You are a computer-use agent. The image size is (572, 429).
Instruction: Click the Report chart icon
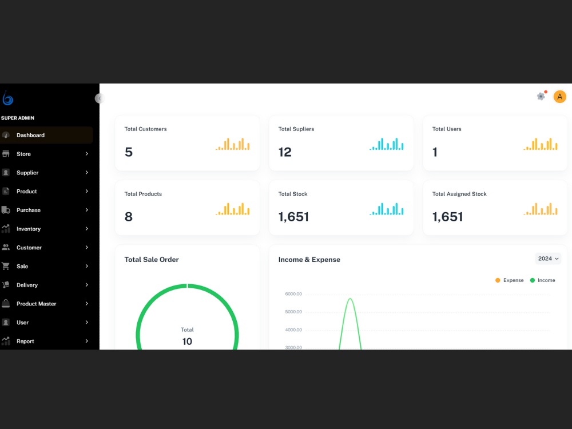tap(6, 341)
